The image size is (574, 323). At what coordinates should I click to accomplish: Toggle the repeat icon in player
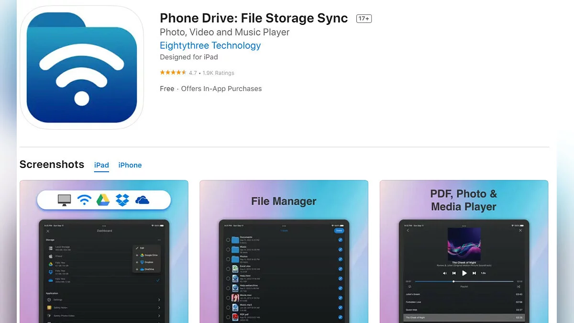tap(409, 287)
